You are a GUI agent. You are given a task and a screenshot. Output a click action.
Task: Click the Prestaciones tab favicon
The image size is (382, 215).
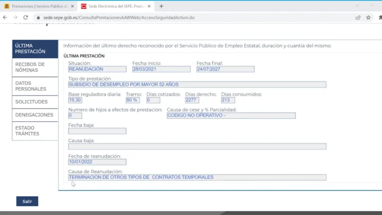pyautogui.click(x=7, y=6)
